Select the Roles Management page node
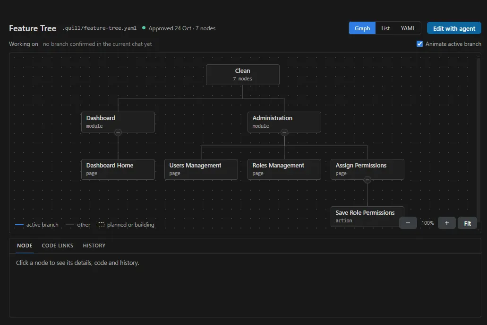This screenshot has height=325, width=487. tap(284, 169)
